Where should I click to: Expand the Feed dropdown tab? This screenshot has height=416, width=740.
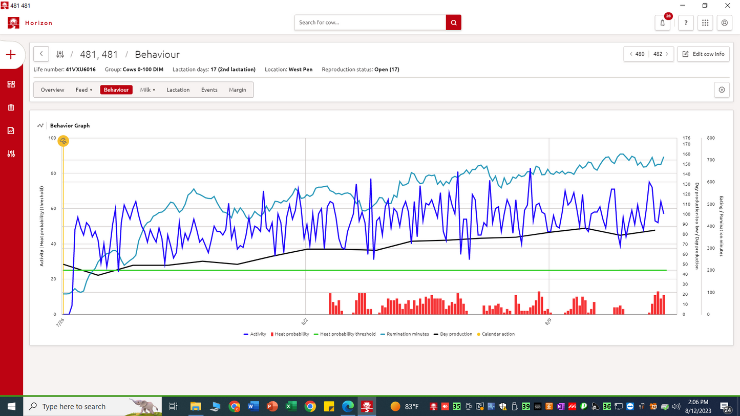tap(84, 90)
